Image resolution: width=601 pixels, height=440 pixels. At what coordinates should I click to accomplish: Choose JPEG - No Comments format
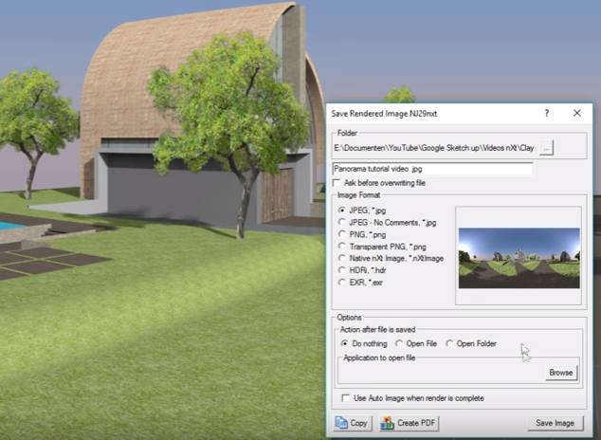click(x=341, y=222)
